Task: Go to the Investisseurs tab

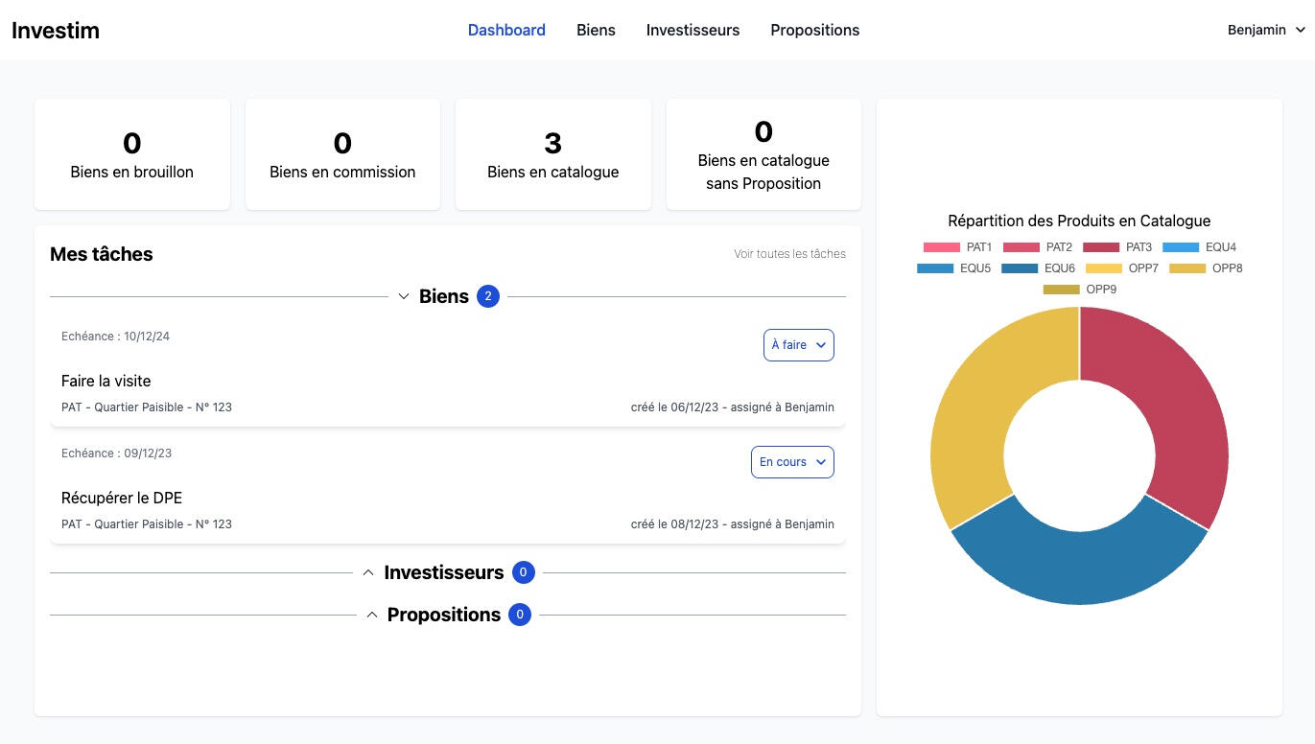Action: pyautogui.click(x=693, y=30)
